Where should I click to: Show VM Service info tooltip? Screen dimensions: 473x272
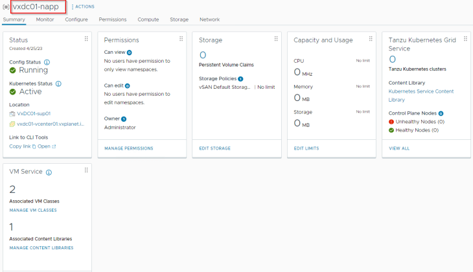49,172
